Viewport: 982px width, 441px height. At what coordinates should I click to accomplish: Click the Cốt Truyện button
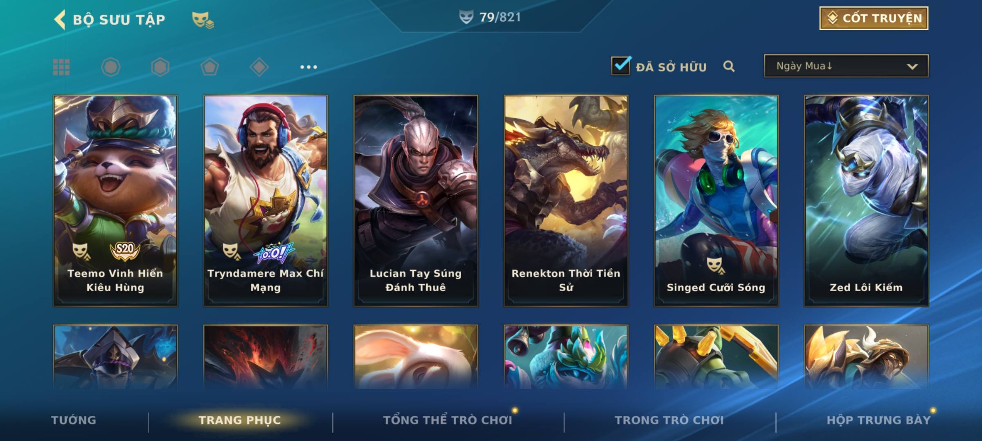pyautogui.click(x=874, y=18)
